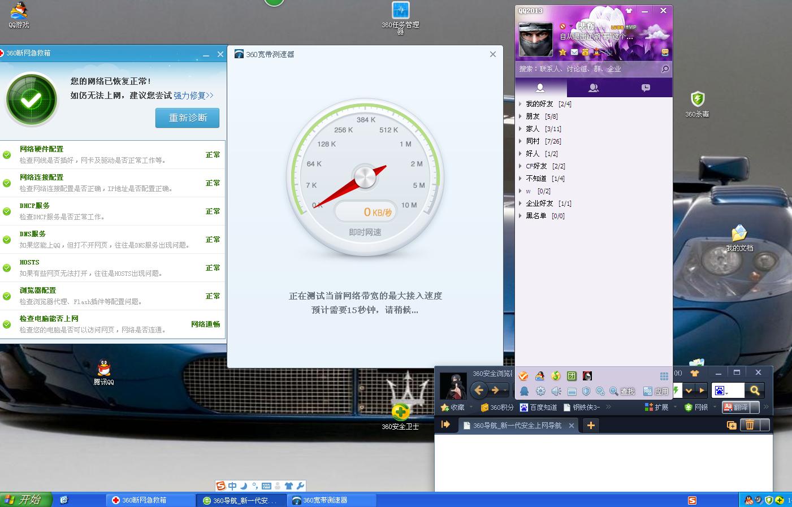This screenshot has width=792, height=507.
Task: Click the QQ search magnifier icon
Action: [665, 69]
